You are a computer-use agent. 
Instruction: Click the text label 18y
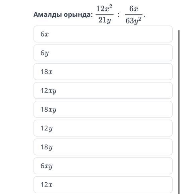(47, 148)
